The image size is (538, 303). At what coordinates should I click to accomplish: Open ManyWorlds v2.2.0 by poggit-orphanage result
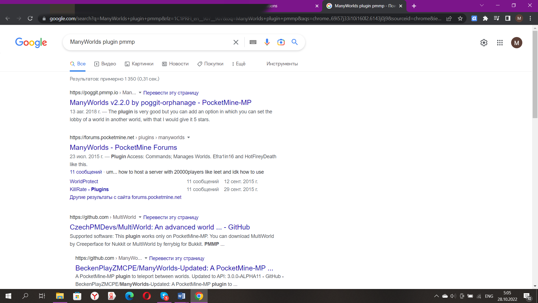(x=160, y=102)
